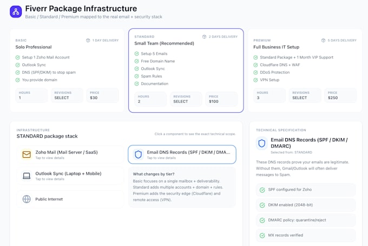The image size is (368, 246).
Task: Open the Revisions SELECT field on Basic card
Action: coord(67,95)
